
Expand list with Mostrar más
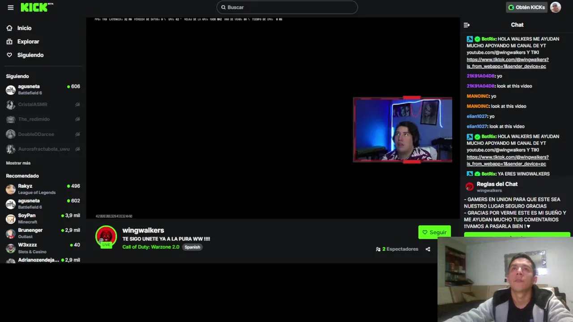(18, 163)
